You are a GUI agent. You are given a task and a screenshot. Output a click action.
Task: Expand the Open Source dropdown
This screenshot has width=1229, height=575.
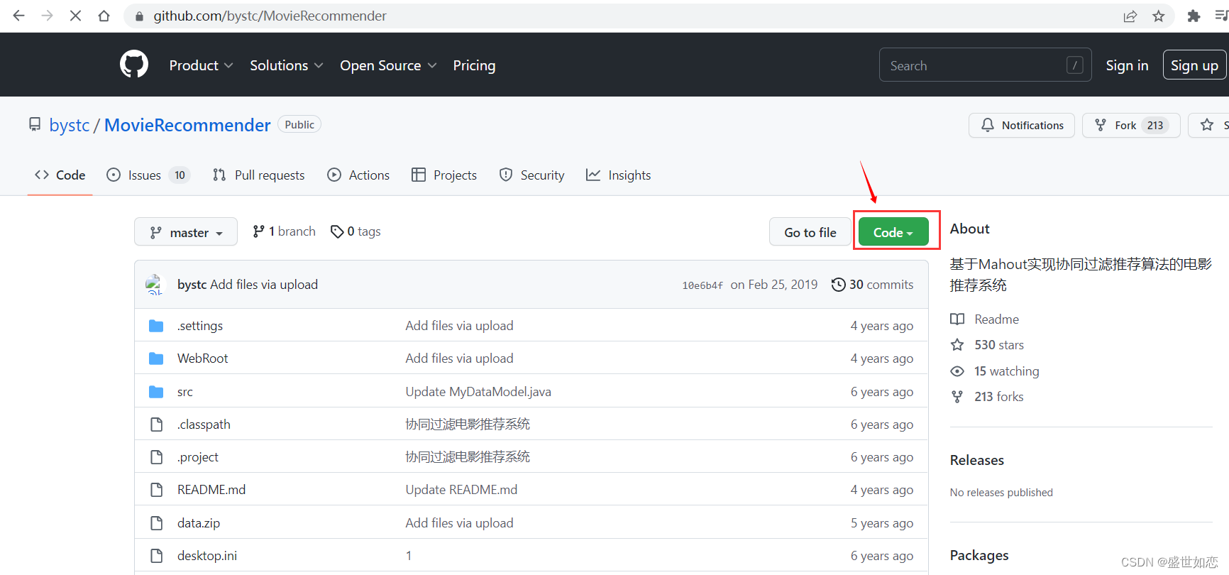click(388, 65)
